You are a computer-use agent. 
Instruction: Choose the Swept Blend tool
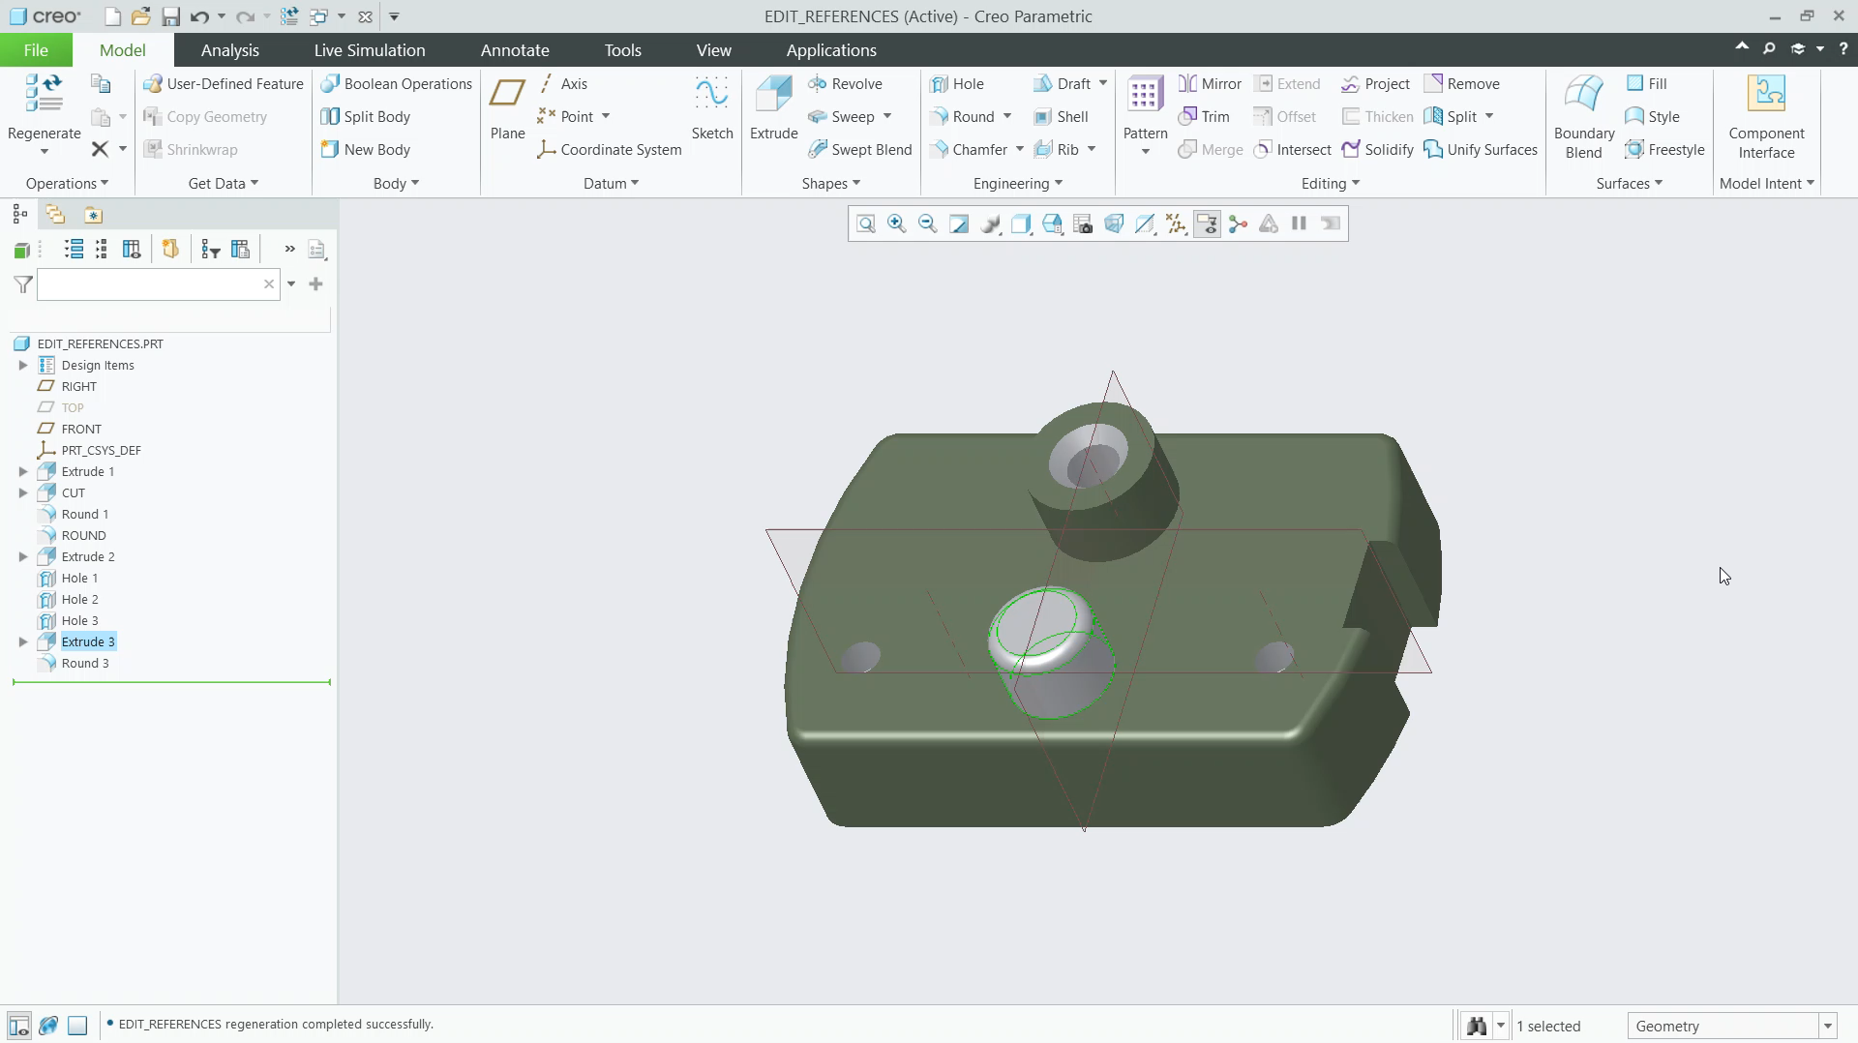click(x=860, y=150)
